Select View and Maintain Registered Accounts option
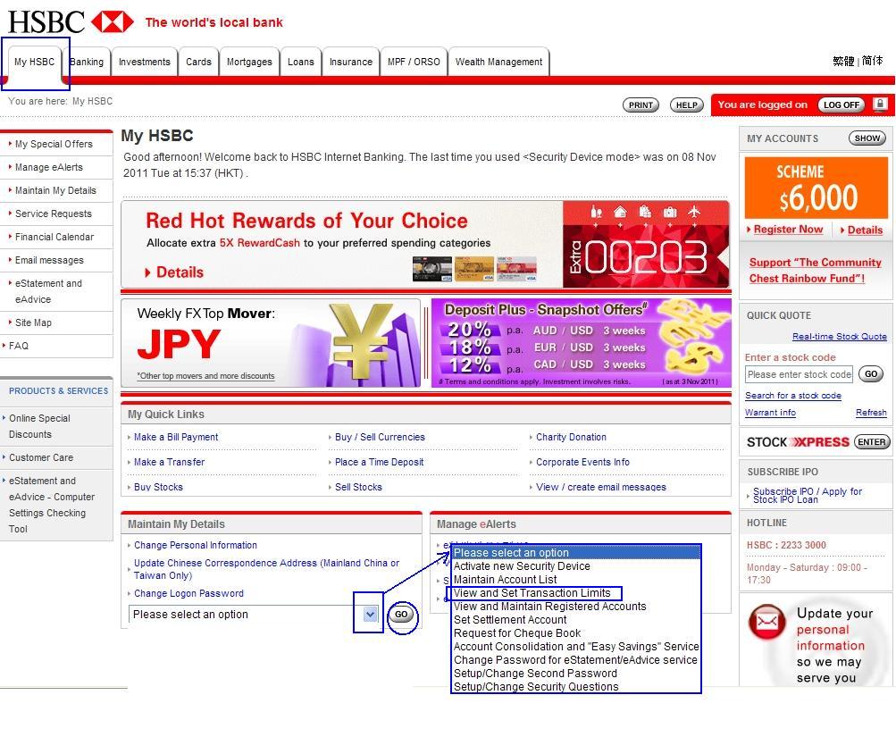The image size is (896, 737). (549, 607)
